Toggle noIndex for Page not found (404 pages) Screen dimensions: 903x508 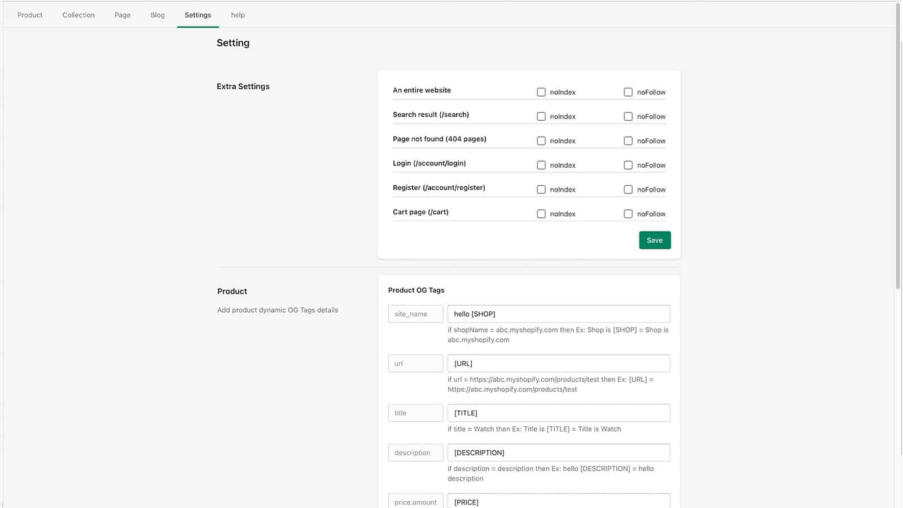[x=541, y=141]
